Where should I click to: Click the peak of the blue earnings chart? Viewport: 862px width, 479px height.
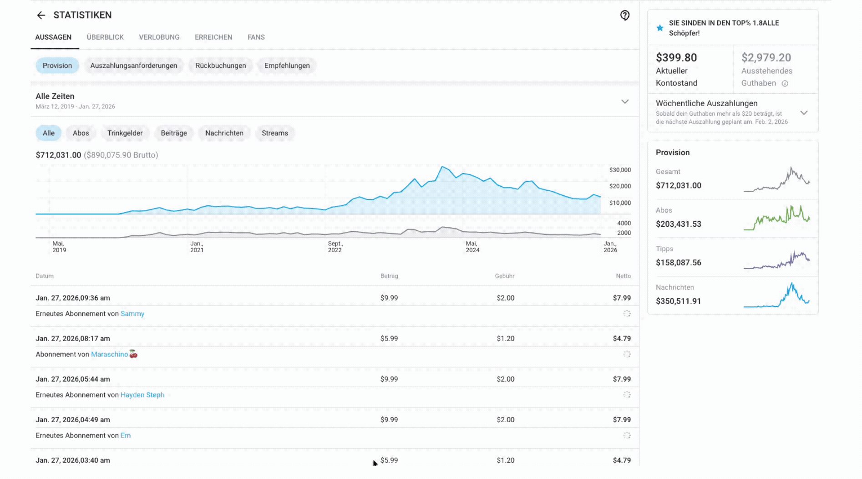point(442,167)
